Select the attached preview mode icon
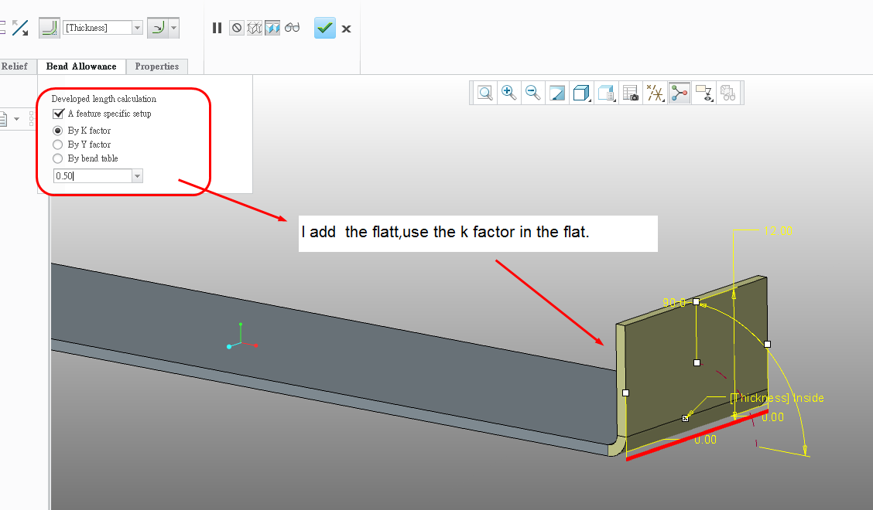Viewport: 873px width, 510px height. click(272, 28)
